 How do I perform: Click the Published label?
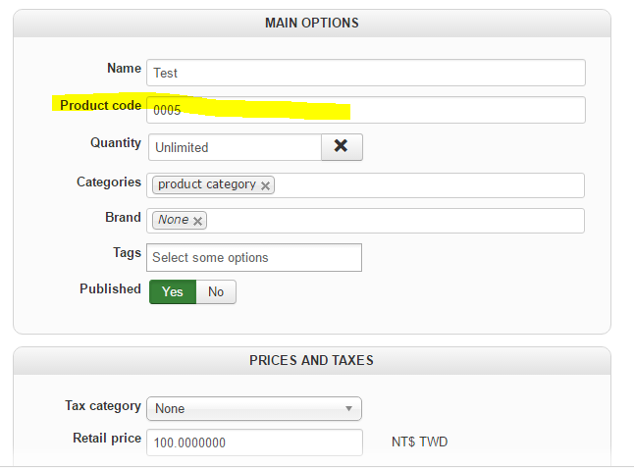pos(110,289)
